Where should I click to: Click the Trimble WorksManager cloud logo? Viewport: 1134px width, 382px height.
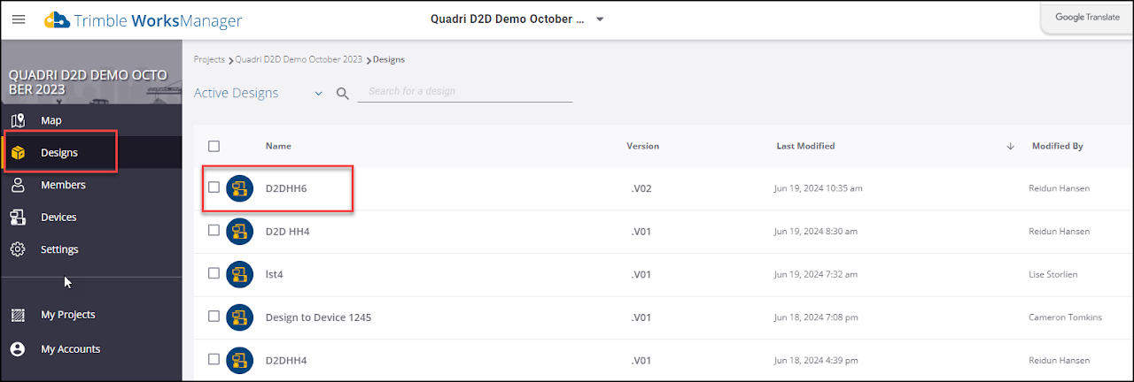click(x=57, y=20)
